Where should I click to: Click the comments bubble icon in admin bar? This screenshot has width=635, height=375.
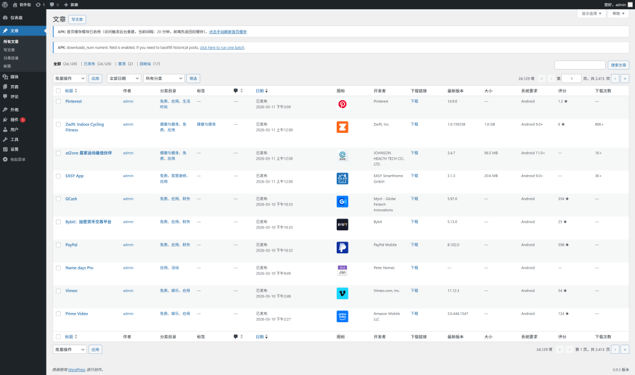53,4
